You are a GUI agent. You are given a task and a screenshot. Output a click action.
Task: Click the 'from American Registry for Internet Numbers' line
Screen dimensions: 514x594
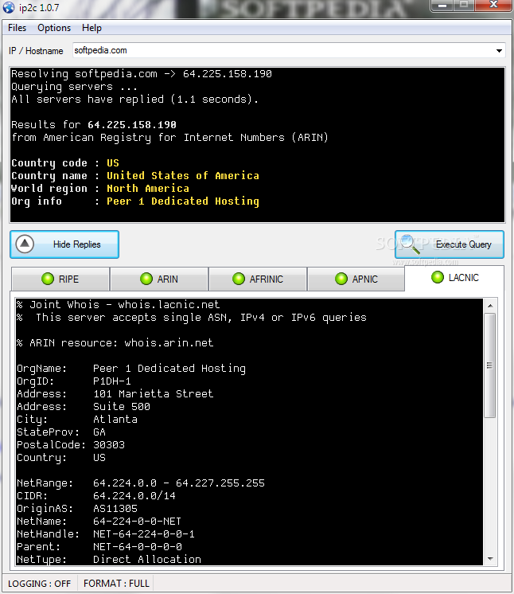(x=170, y=138)
